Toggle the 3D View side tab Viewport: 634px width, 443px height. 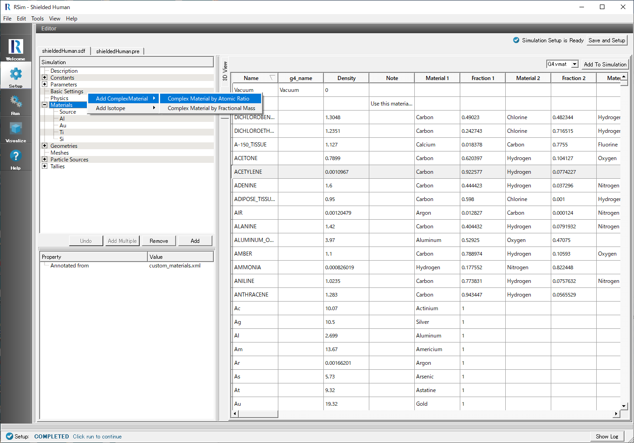tap(225, 71)
